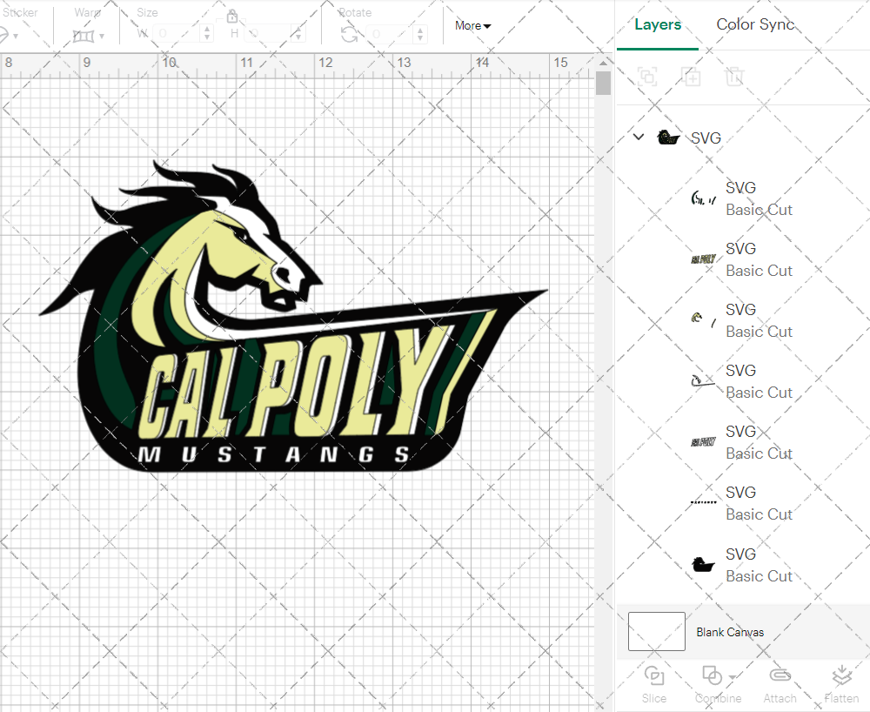Select the Attach tool
870x712 pixels.
780,684
